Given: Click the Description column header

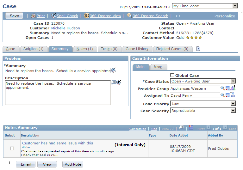Looking at the screenshot, I should [x=30, y=136].
